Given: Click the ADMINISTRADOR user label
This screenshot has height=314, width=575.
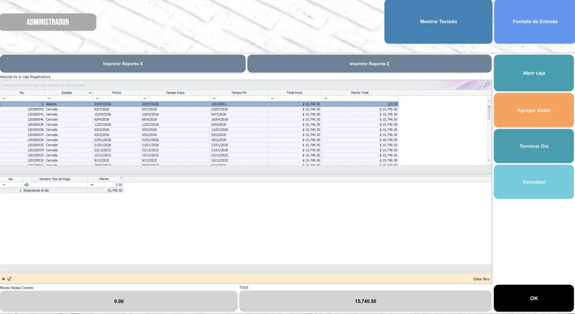Looking at the screenshot, I should pyautogui.click(x=48, y=22).
